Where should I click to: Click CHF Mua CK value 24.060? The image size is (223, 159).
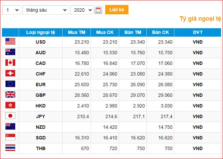[110, 74]
